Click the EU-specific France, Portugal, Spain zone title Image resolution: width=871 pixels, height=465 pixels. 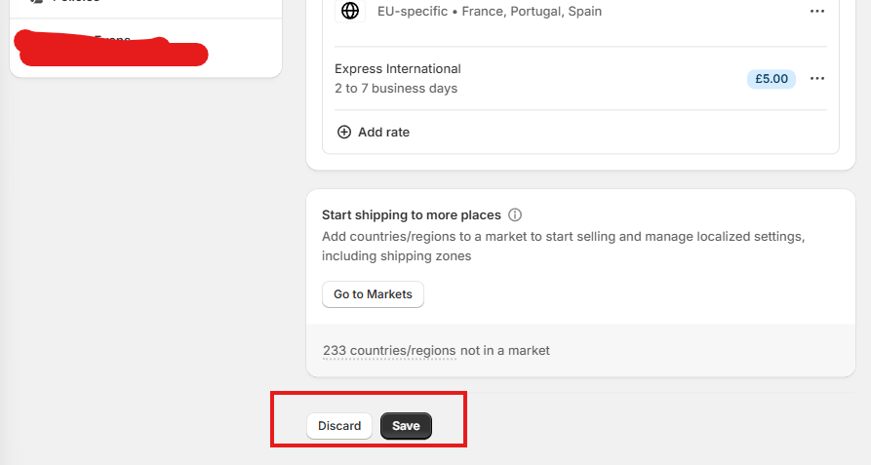tap(490, 11)
